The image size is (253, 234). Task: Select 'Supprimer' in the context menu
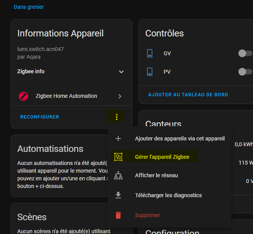(x=147, y=215)
